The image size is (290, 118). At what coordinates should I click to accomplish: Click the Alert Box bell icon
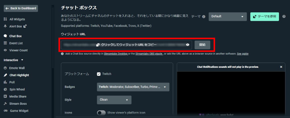pyautogui.click(x=6, y=26)
